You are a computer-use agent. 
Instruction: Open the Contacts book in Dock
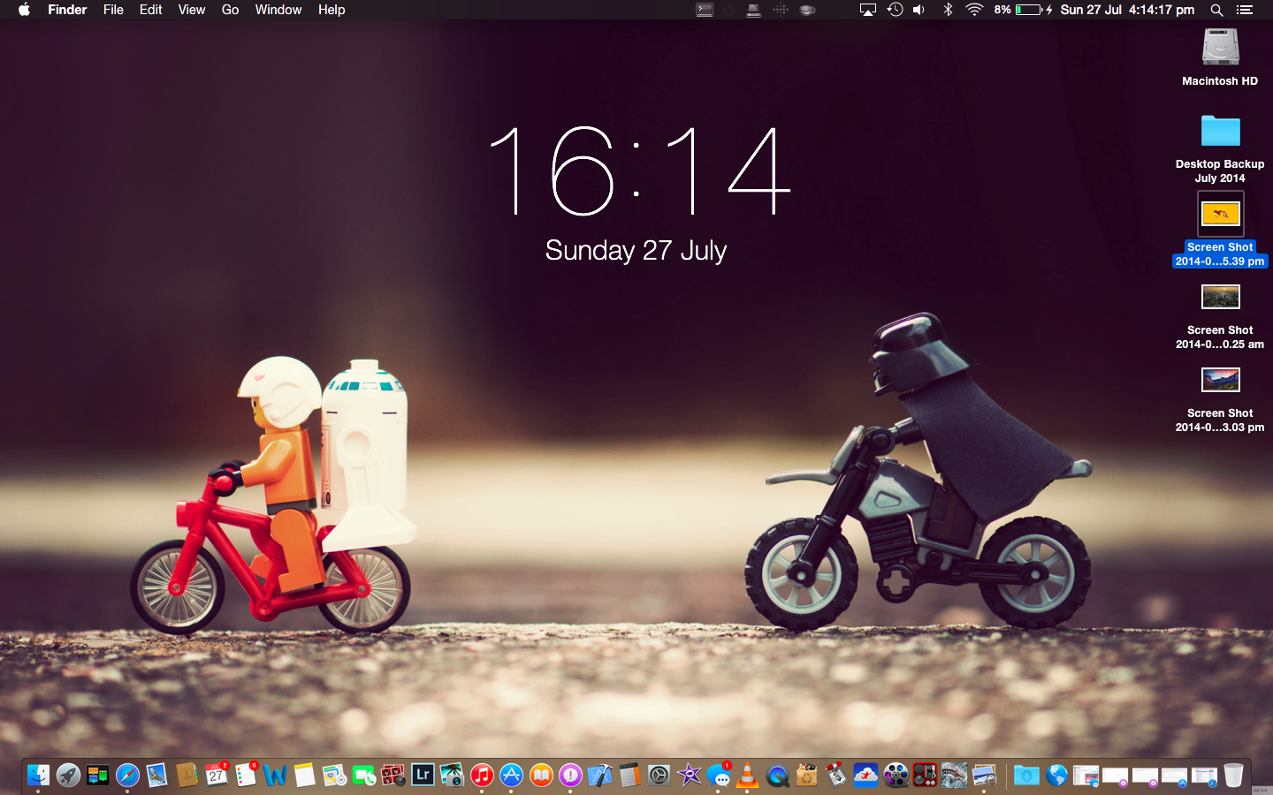click(x=187, y=776)
